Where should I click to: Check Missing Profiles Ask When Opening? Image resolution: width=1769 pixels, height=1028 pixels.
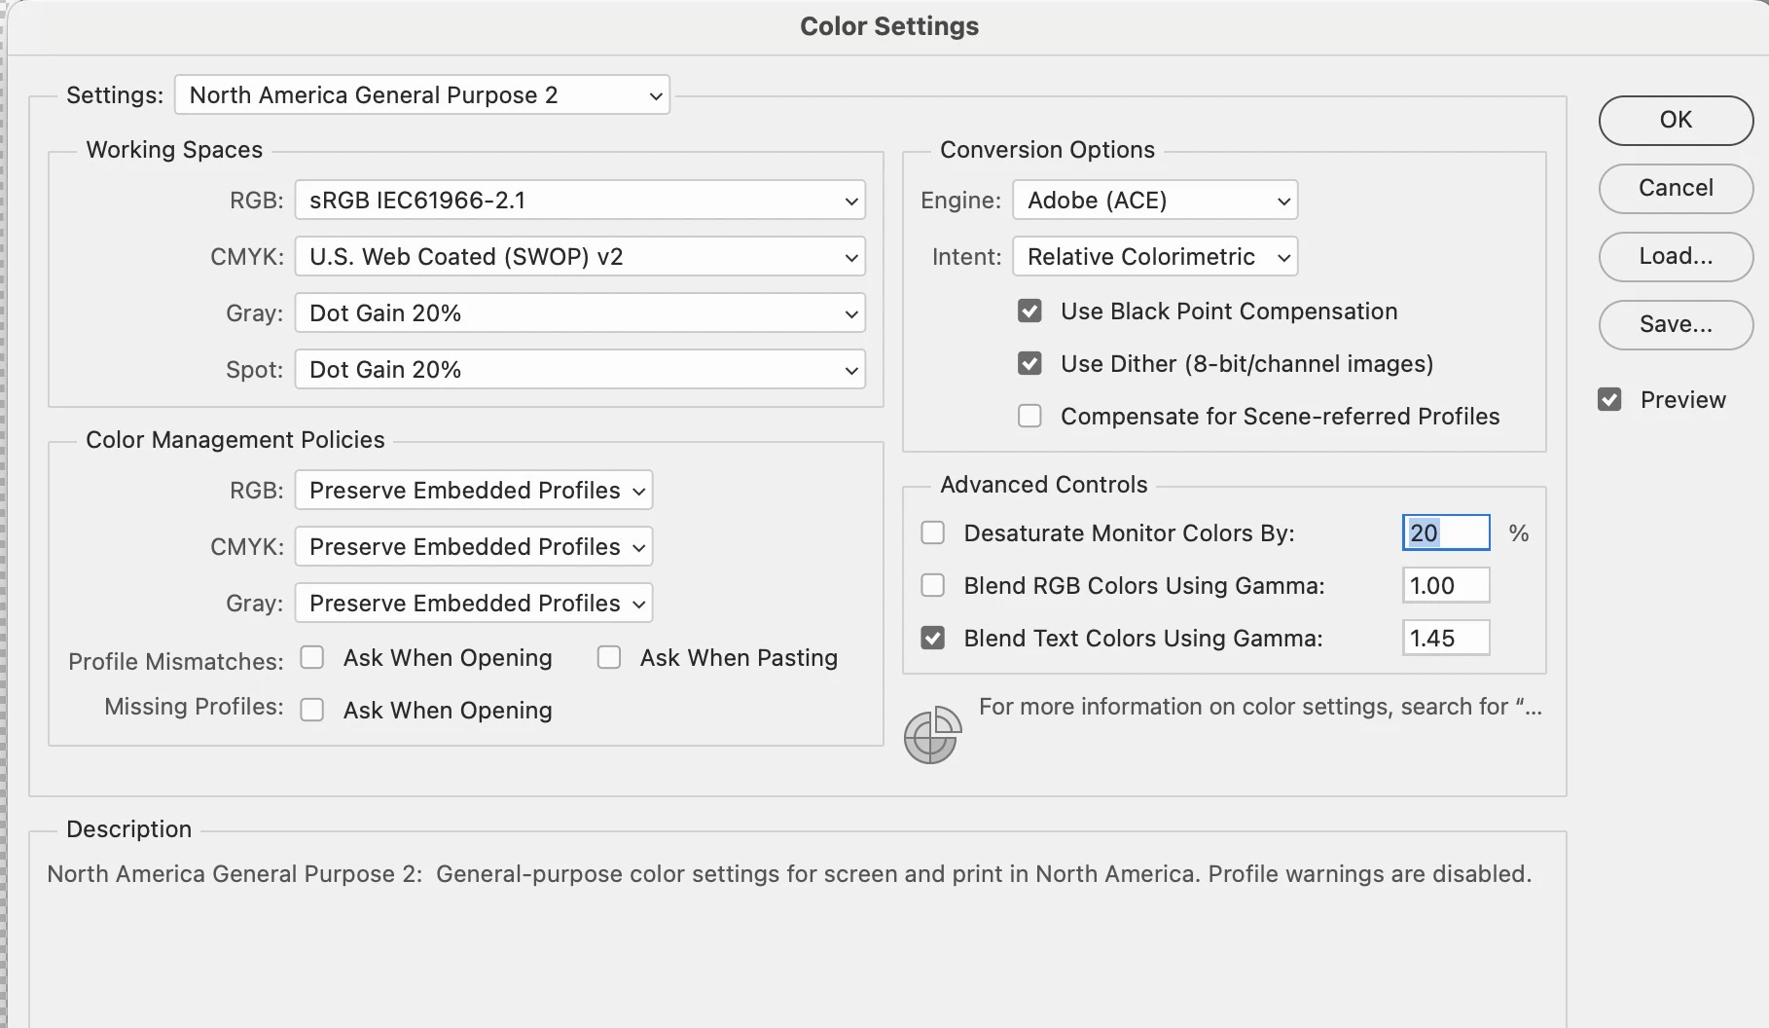tap(312, 711)
